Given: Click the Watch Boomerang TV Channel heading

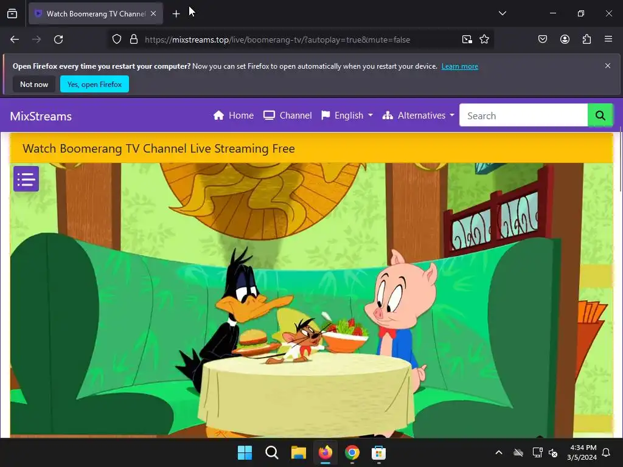Looking at the screenshot, I should 159,148.
